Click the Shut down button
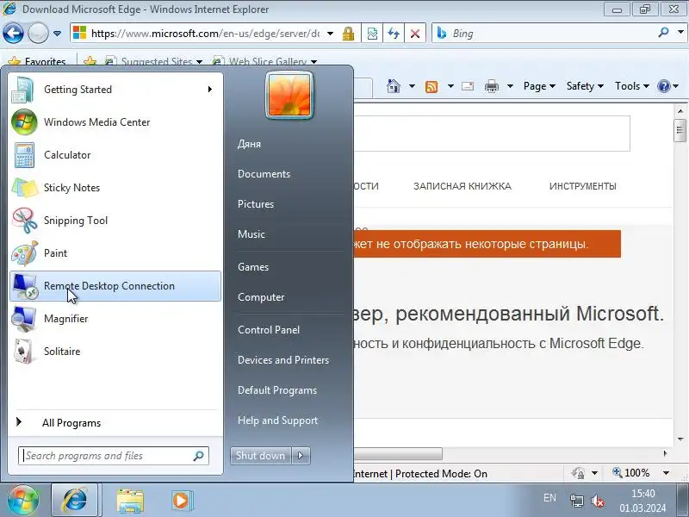 click(x=261, y=456)
